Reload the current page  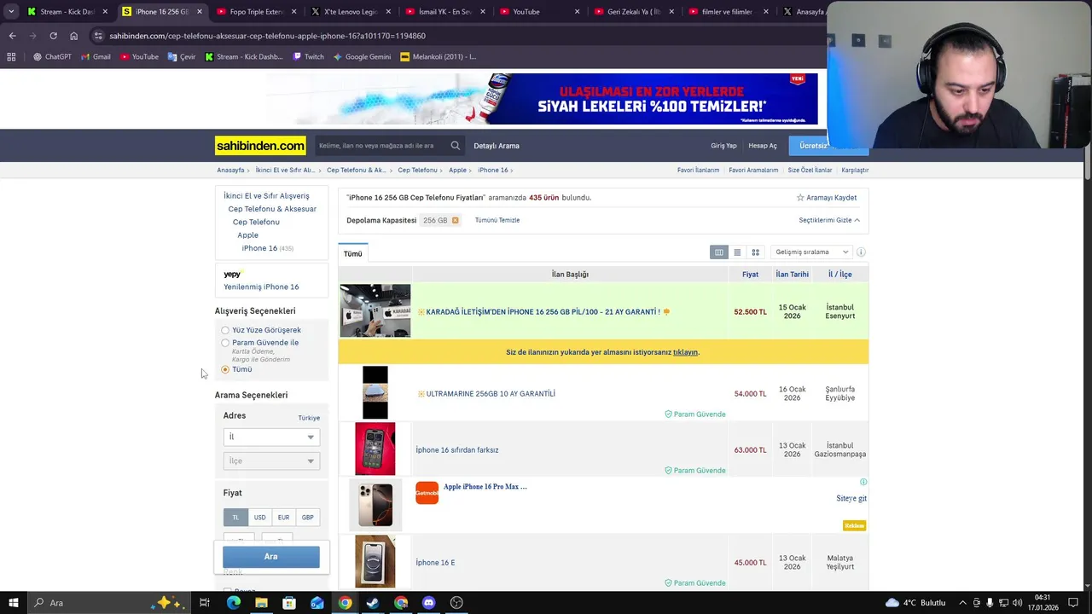coord(53,36)
